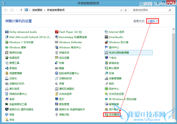Open the 日期和时间 link

(x=65, y=78)
